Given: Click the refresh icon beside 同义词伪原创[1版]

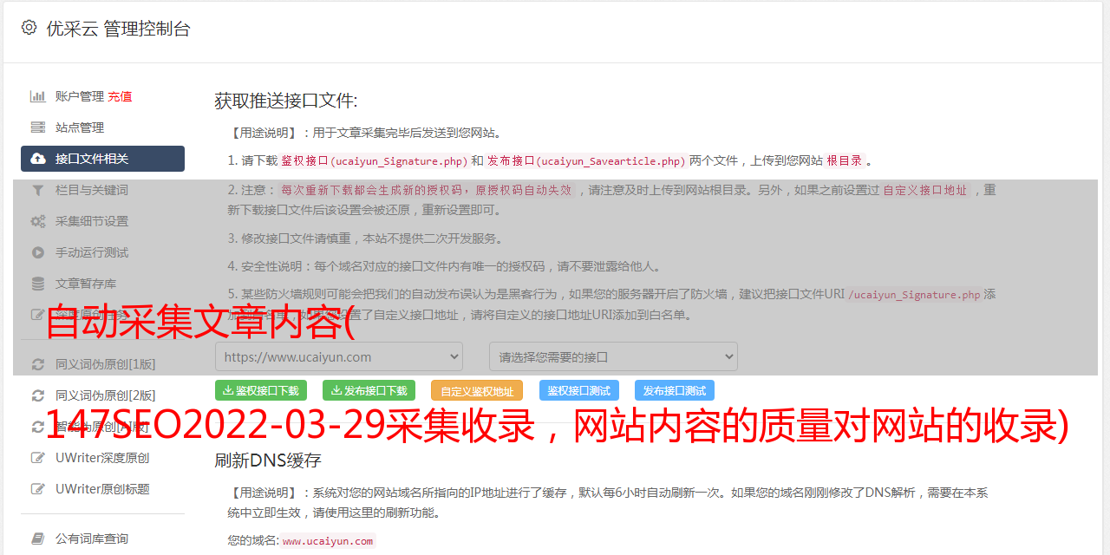Looking at the screenshot, I should tap(38, 364).
